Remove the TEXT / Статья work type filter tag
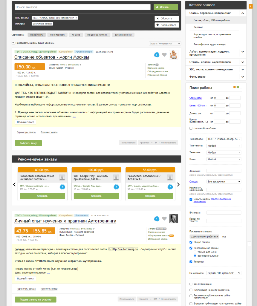This screenshot has width=257, height=306. (x=76, y=18)
